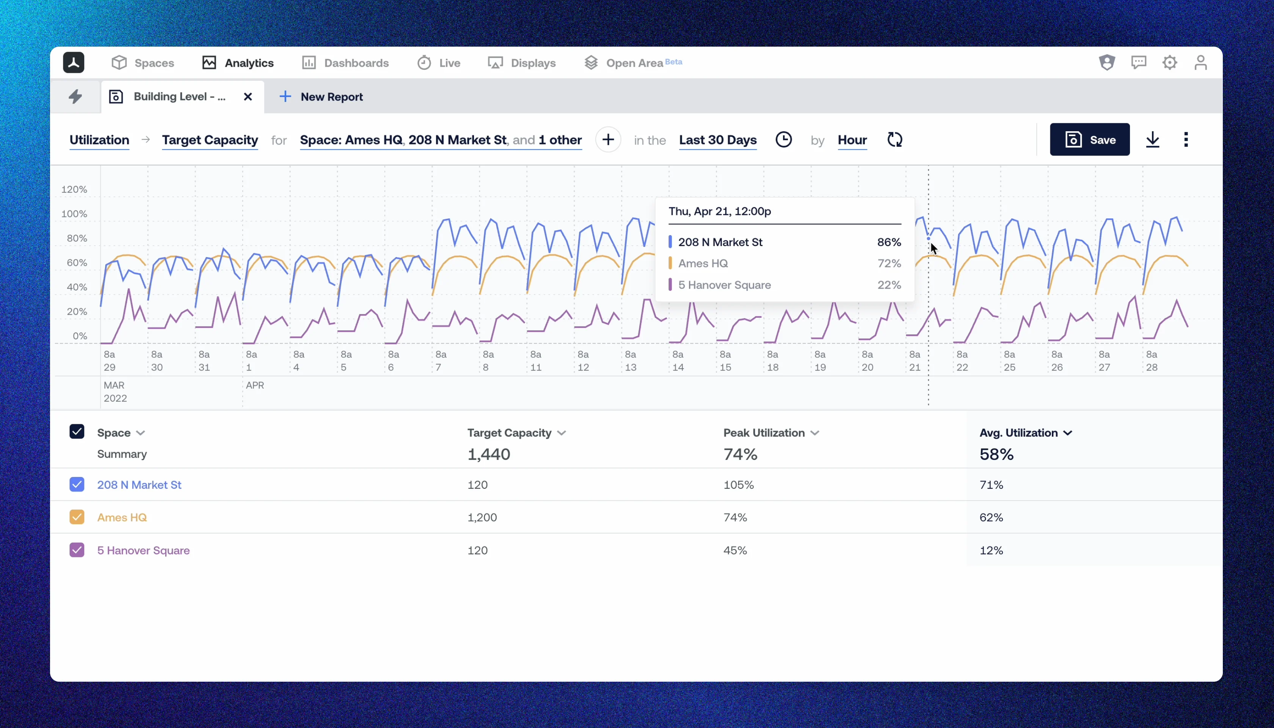Screen dimensions: 1274x728
Task: Click the download report icon
Action: pyautogui.click(x=1153, y=140)
